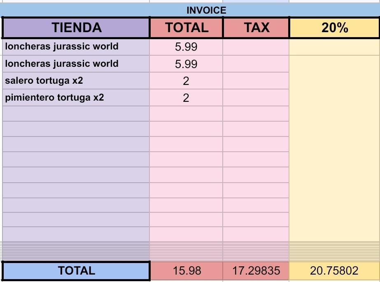Image resolution: width=380 pixels, height=282 pixels.
Task: Click the second 5.99 price cell
Action: pyautogui.click(x=186, y=64)
